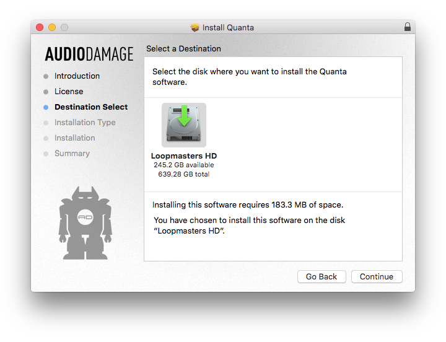
Task: Click the Loopmasters HD disk name label
Action: point(184,156)
